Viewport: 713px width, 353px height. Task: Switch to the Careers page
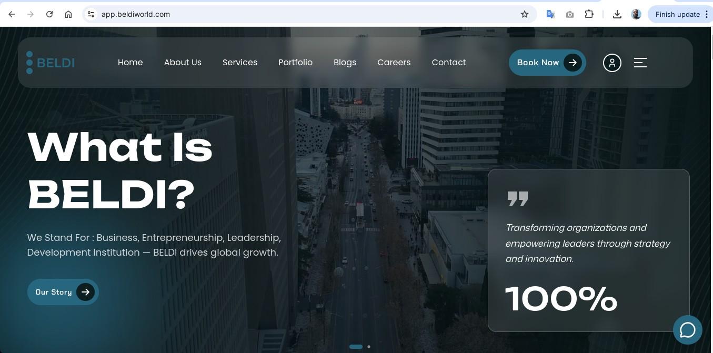click(394, 62)
